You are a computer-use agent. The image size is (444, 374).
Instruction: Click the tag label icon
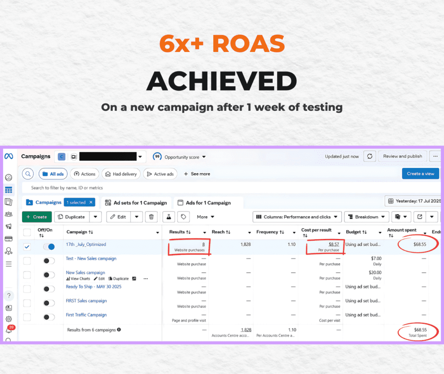(x=183, y=217)
